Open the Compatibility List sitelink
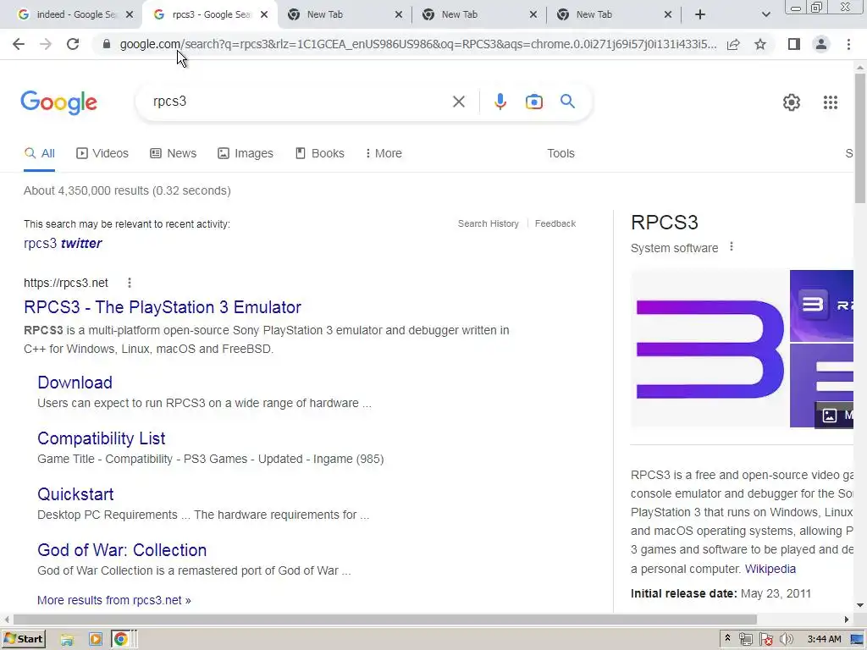The width and height of the screenshot is (867, 650). (102, 438)
